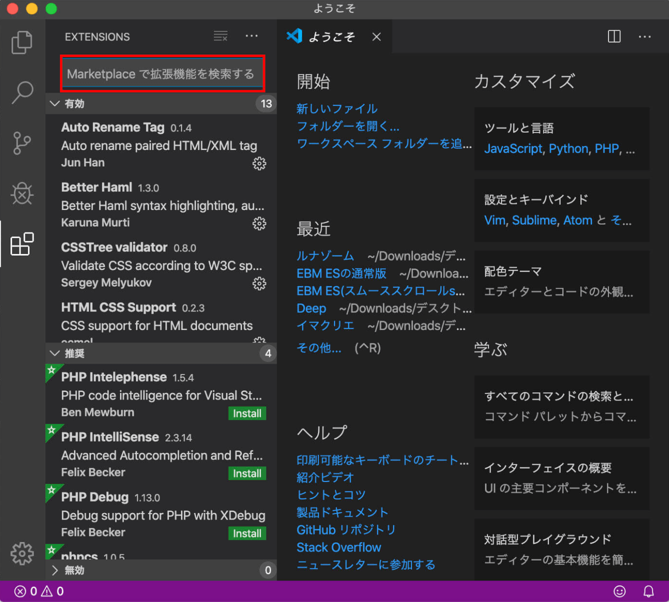Clear extensions search results icon
This screenshot has width=669, height=602.
220,36
